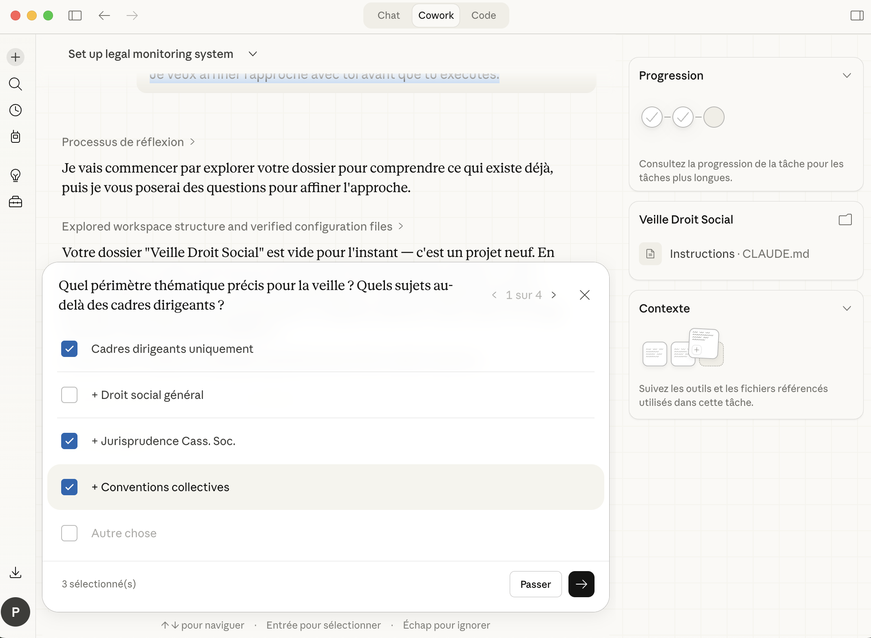Open the briefcase tools icon
Screen dimensions: 871x638
(x=15, y=202)
